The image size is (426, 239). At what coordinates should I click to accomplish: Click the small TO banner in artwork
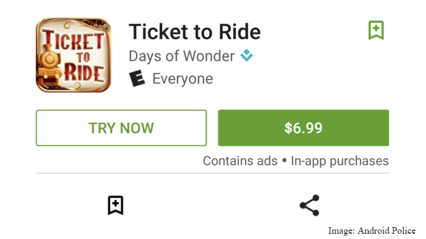click(79, 55)
